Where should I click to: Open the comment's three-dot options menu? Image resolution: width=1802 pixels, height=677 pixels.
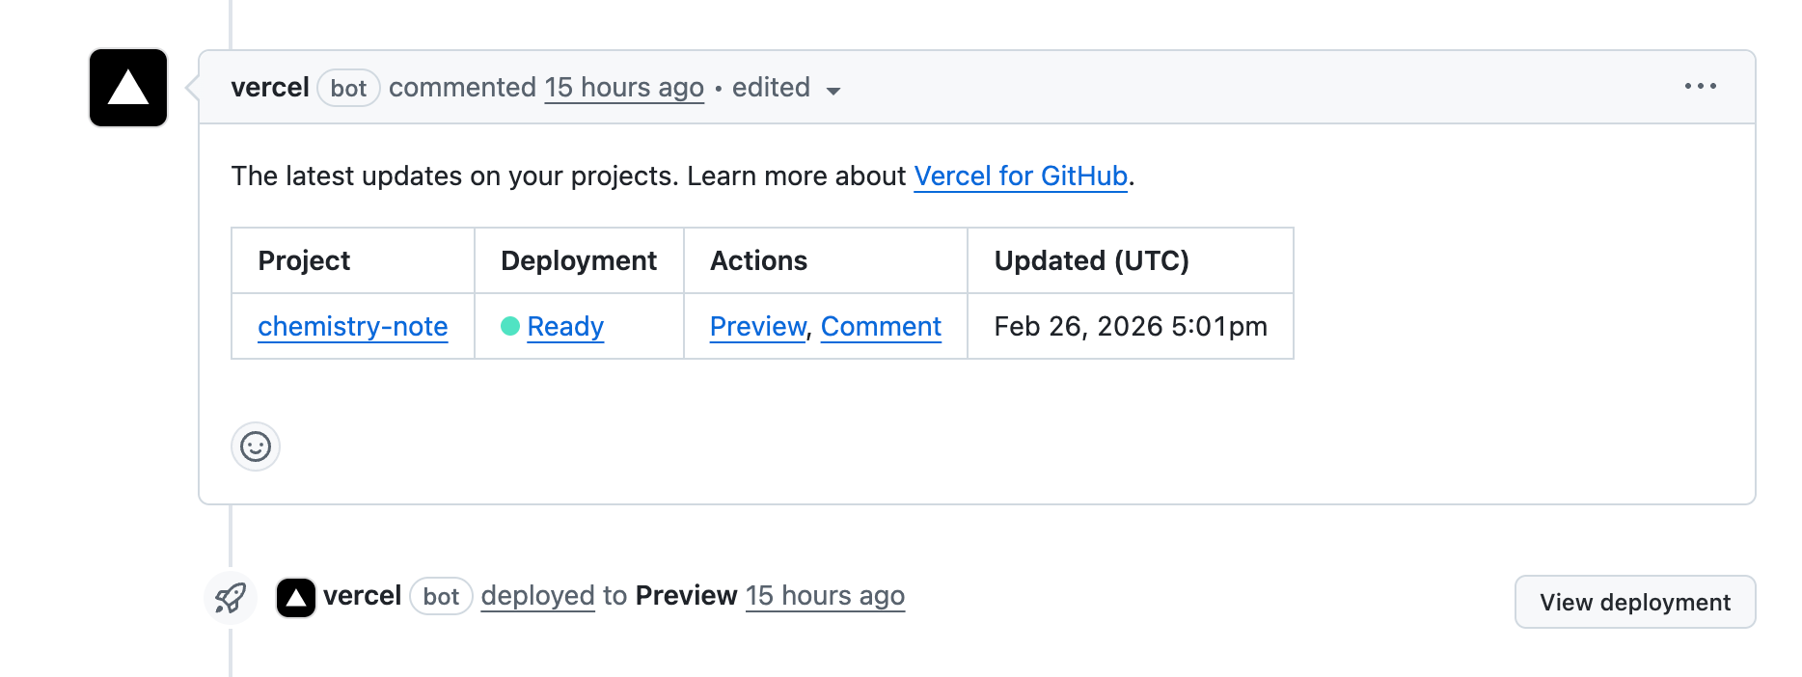1700,87
